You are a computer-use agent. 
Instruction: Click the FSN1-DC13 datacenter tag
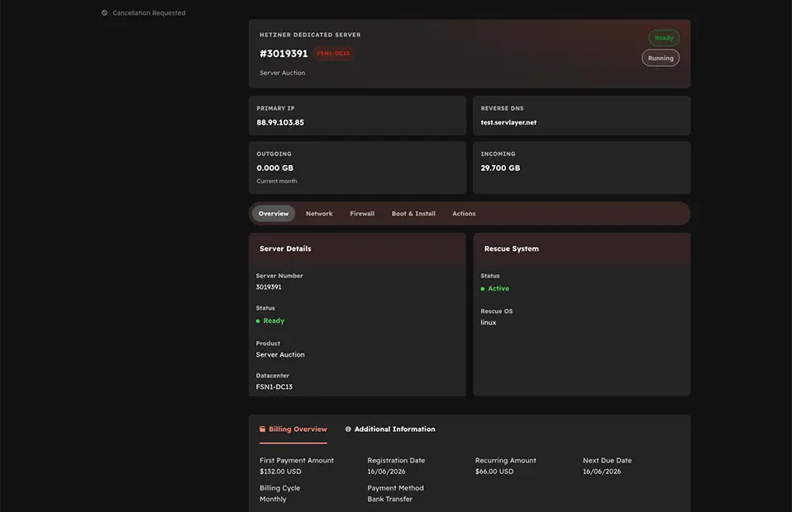point(333,54)
